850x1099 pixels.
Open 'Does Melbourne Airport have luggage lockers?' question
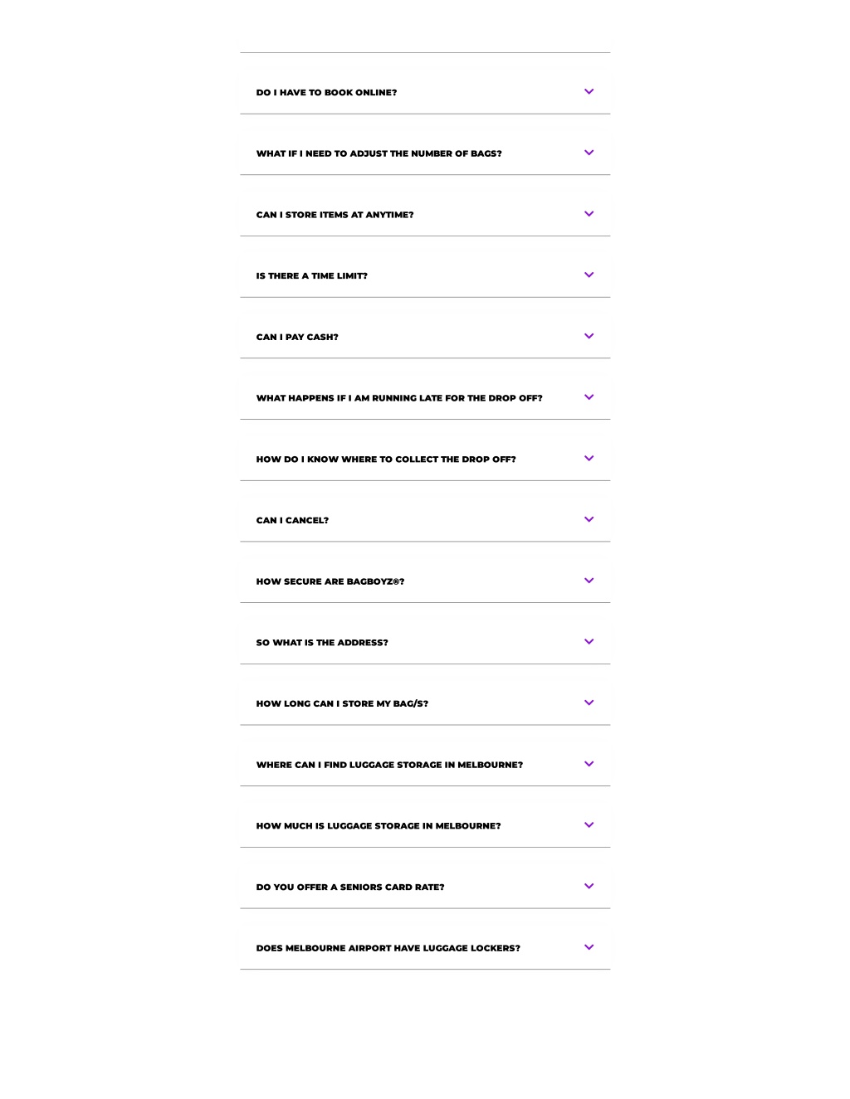click(425, 948)
